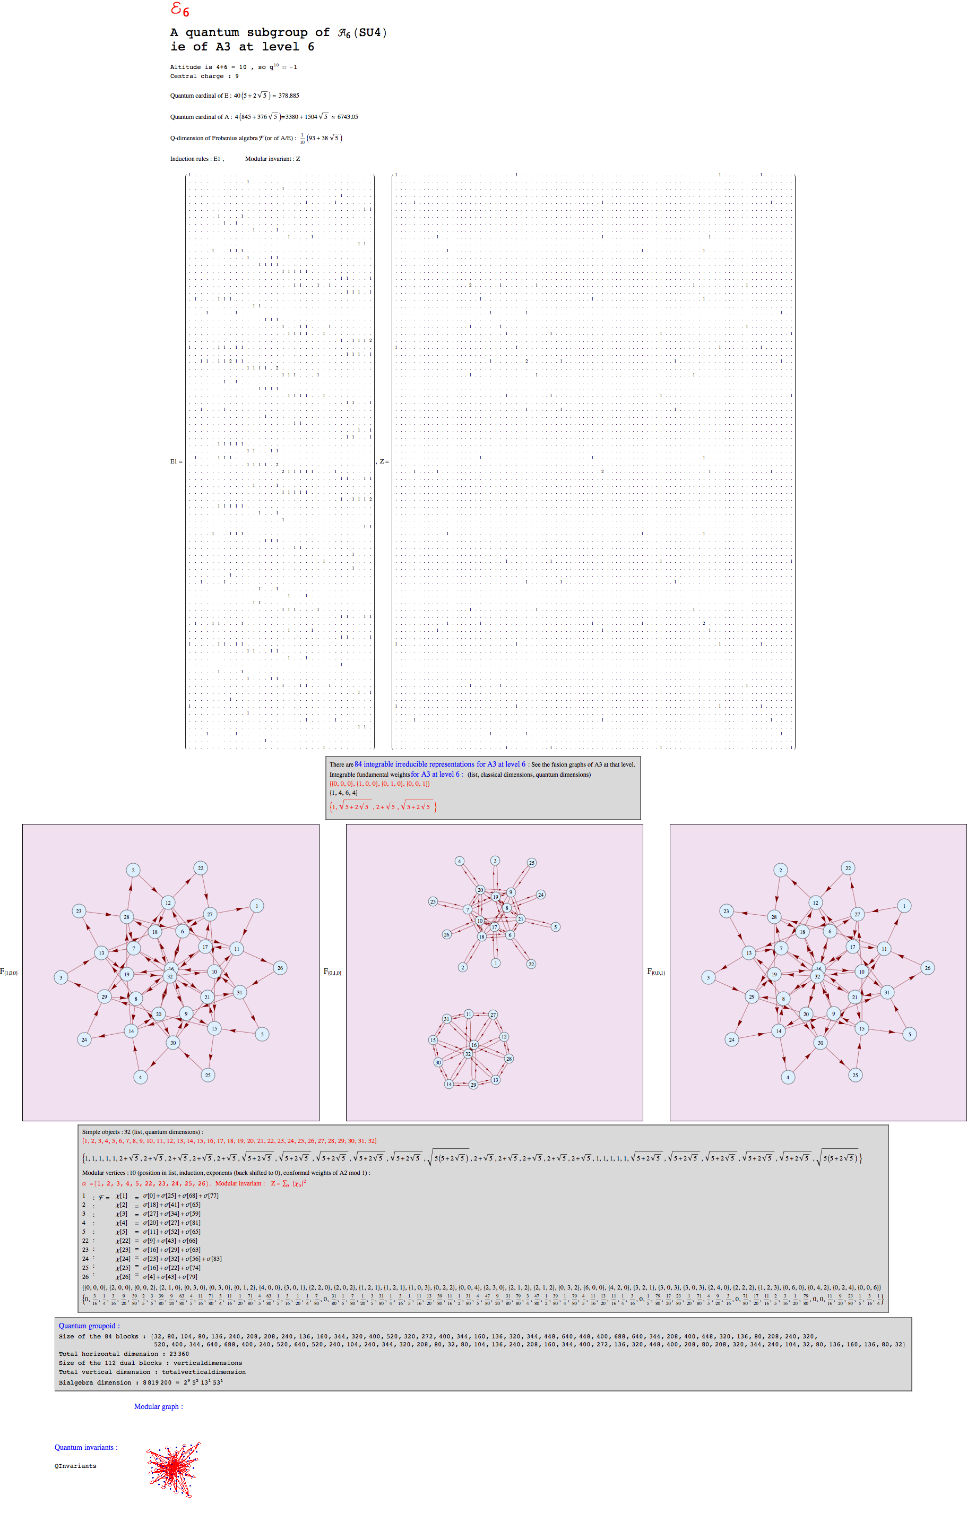Click heading 'ie of A3 at level 6'
This screenshot has width=967, height=1521.
pos(242,47)
